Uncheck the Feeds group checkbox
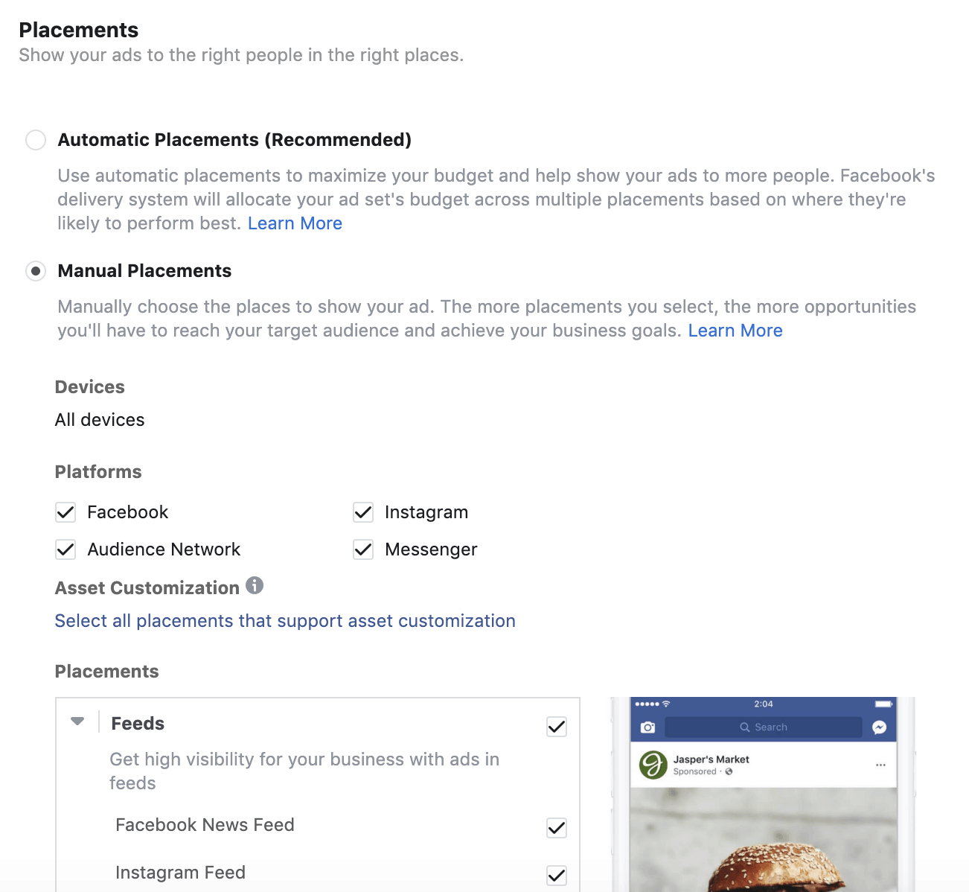Viewport: 969px width, 892px height. (x=557, y=727)
